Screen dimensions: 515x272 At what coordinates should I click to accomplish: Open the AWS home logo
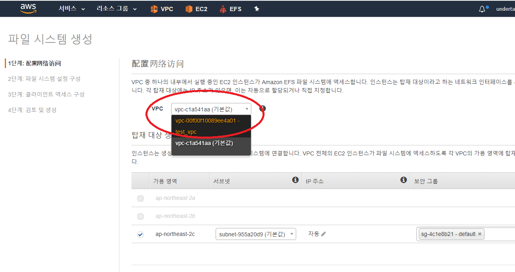(x=28, y=8)
